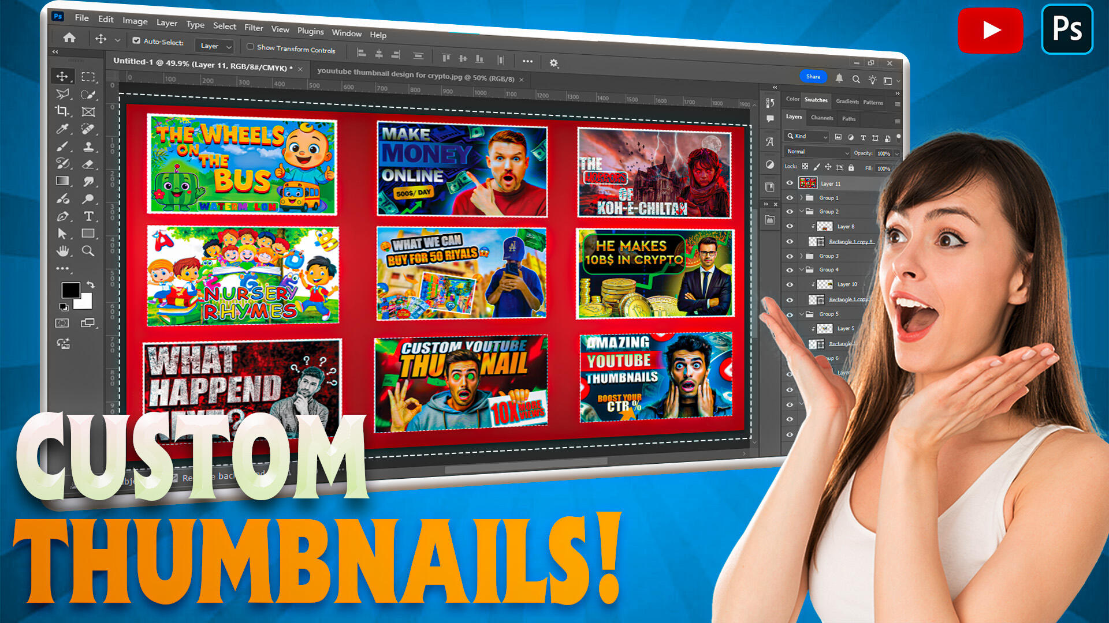This screenshot has height=623, width=1109.
Task: Select the Zoom tool in the toolbar
Action: click(88, 251)
